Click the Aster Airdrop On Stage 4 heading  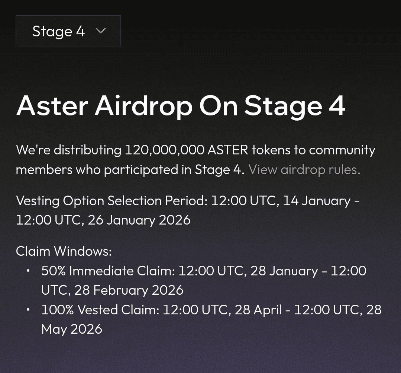point(181,106)
